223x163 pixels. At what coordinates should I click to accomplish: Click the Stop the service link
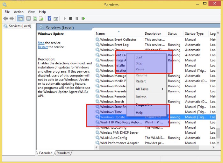(x=41, y=43)
